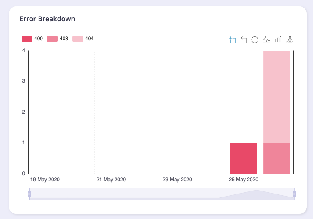Click the left handle of the zoom slider
Image resolution: width=313 pixels, height=219 pixels.
pos(29,194)
